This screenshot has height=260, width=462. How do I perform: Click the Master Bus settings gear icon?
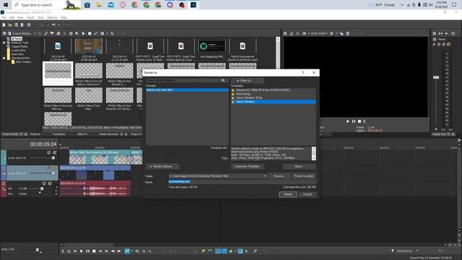point(434,34)
